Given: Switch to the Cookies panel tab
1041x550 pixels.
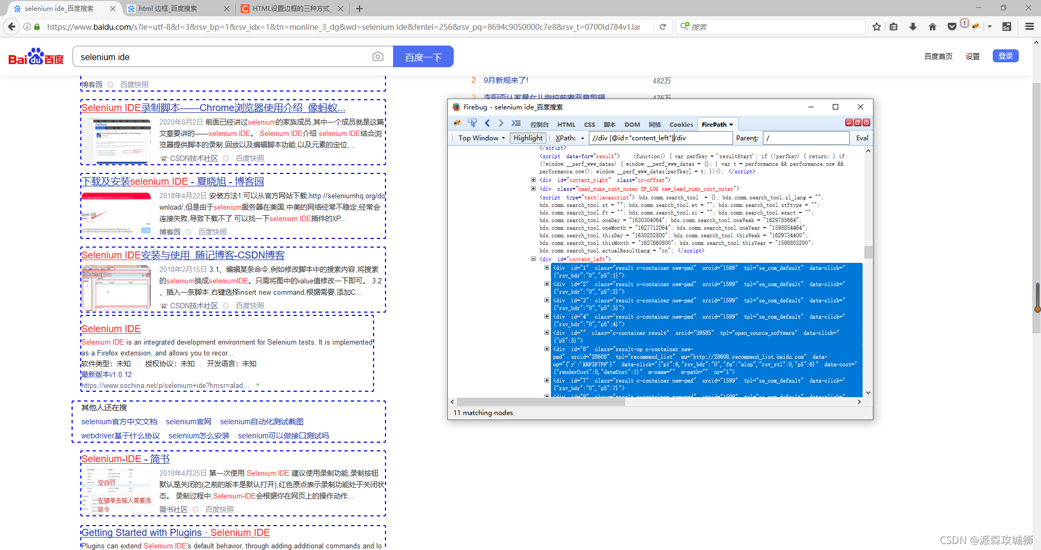Looking at the screenshot, I should (681, 125).
